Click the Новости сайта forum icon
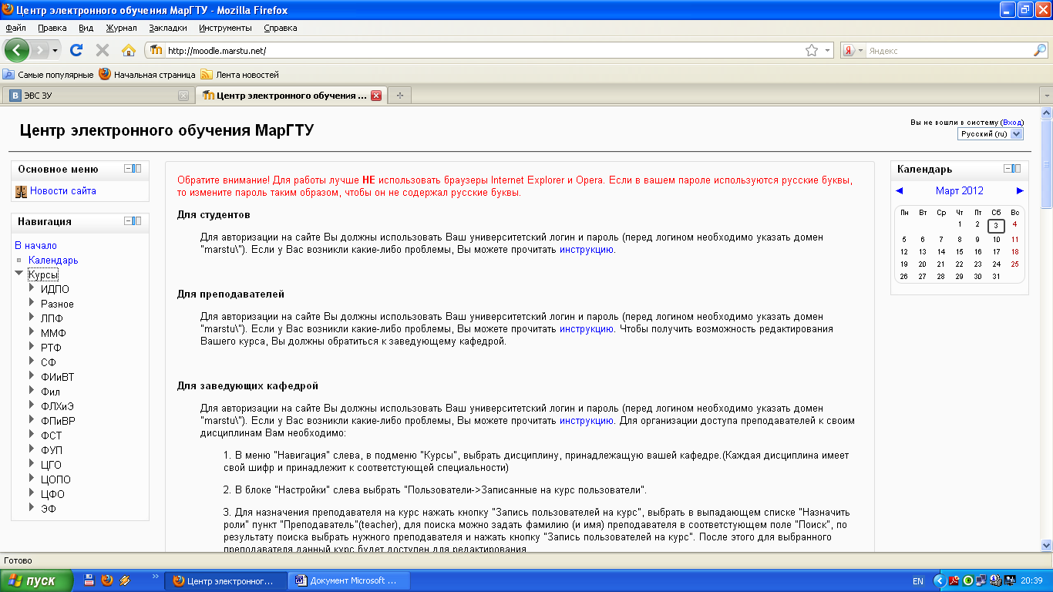1053x592 pixels. pyautogui.click(x=22, y=191)
